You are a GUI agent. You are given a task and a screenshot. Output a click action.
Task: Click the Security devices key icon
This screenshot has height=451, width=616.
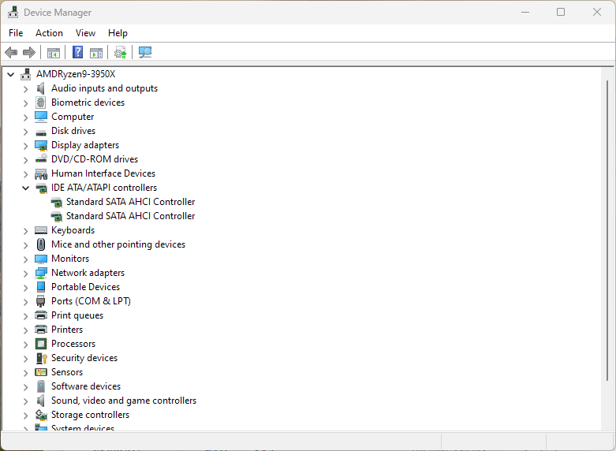click(41, 358)
